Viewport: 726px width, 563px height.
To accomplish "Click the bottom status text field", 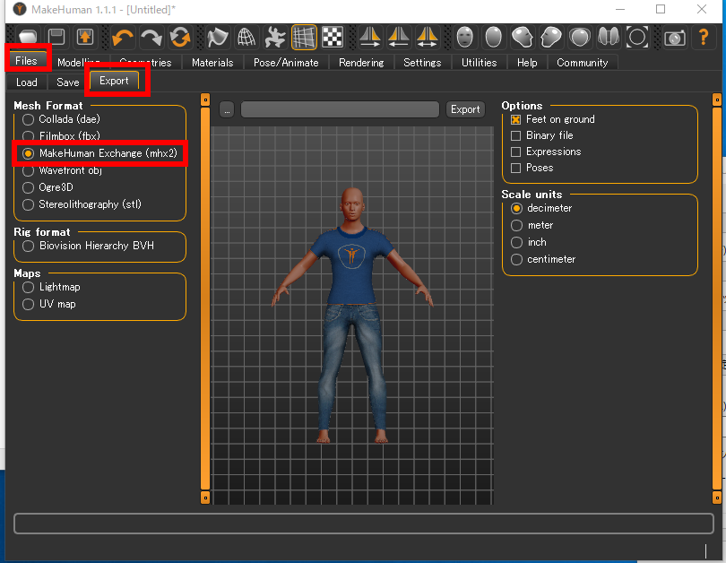I will [364, 524].
